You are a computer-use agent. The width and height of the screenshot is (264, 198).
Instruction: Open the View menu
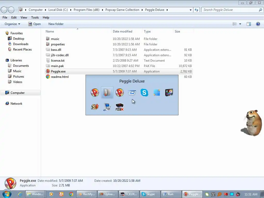24,18
